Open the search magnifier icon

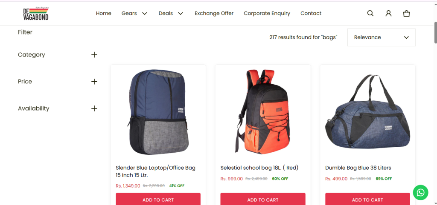(370, 13)
